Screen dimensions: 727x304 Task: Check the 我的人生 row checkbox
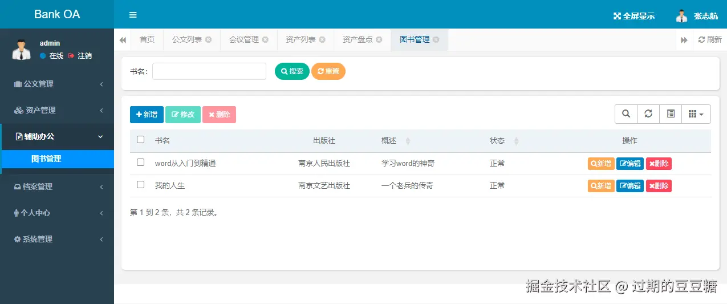pos(141,185)
